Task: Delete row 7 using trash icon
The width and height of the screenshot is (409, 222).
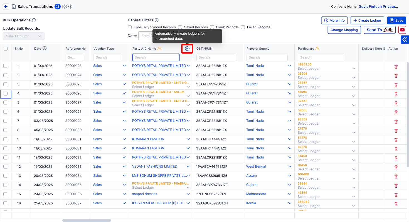Action: (396, 122)
